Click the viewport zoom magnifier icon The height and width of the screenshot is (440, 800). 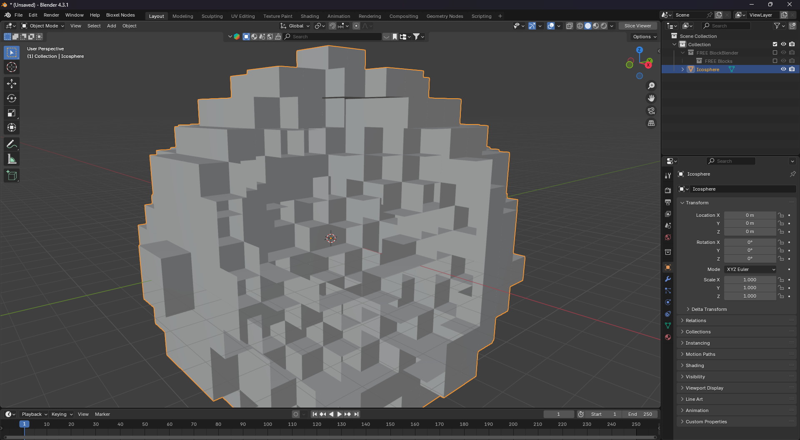(651, 86)
